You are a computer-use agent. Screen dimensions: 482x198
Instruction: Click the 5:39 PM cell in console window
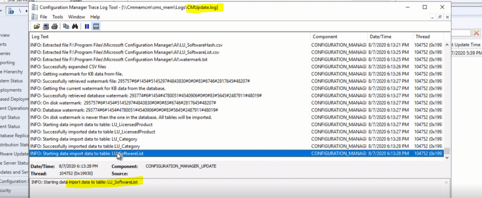466,53
